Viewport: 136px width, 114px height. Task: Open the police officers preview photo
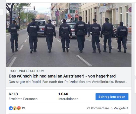[69, 35]
